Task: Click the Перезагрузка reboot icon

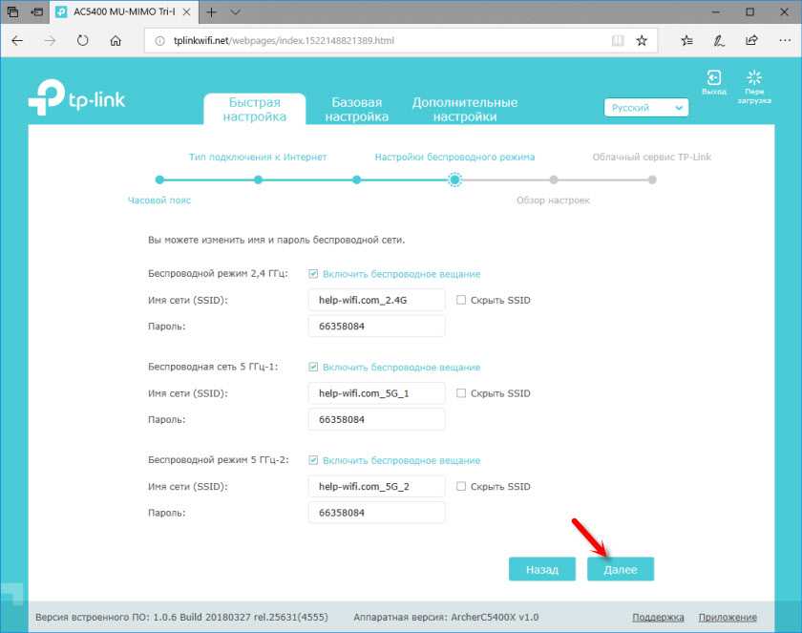Action: (x=755, y=79)
